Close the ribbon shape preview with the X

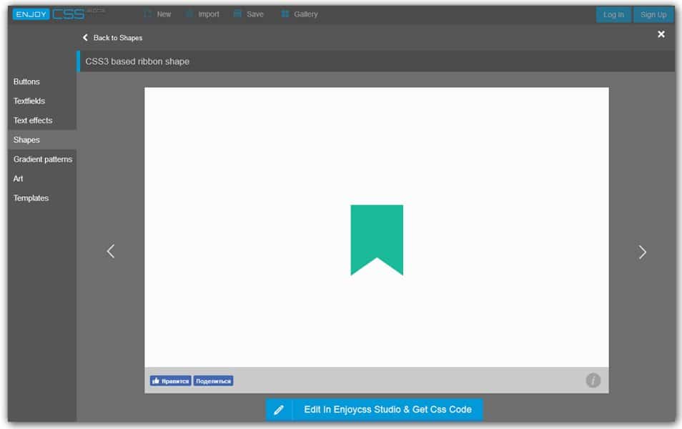pos(661,34)
